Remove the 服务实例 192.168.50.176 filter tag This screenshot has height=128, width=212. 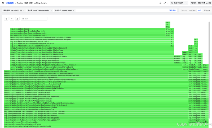24,11
